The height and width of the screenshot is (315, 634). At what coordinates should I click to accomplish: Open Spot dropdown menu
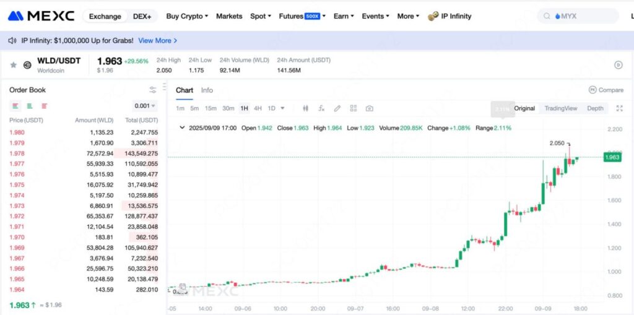tap(261, 16)
